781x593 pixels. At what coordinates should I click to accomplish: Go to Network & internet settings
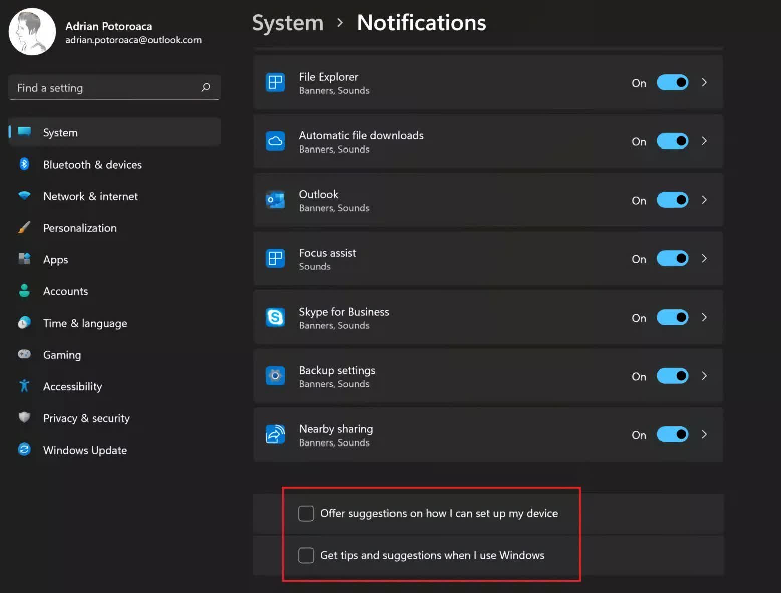[x=114, y=196]
